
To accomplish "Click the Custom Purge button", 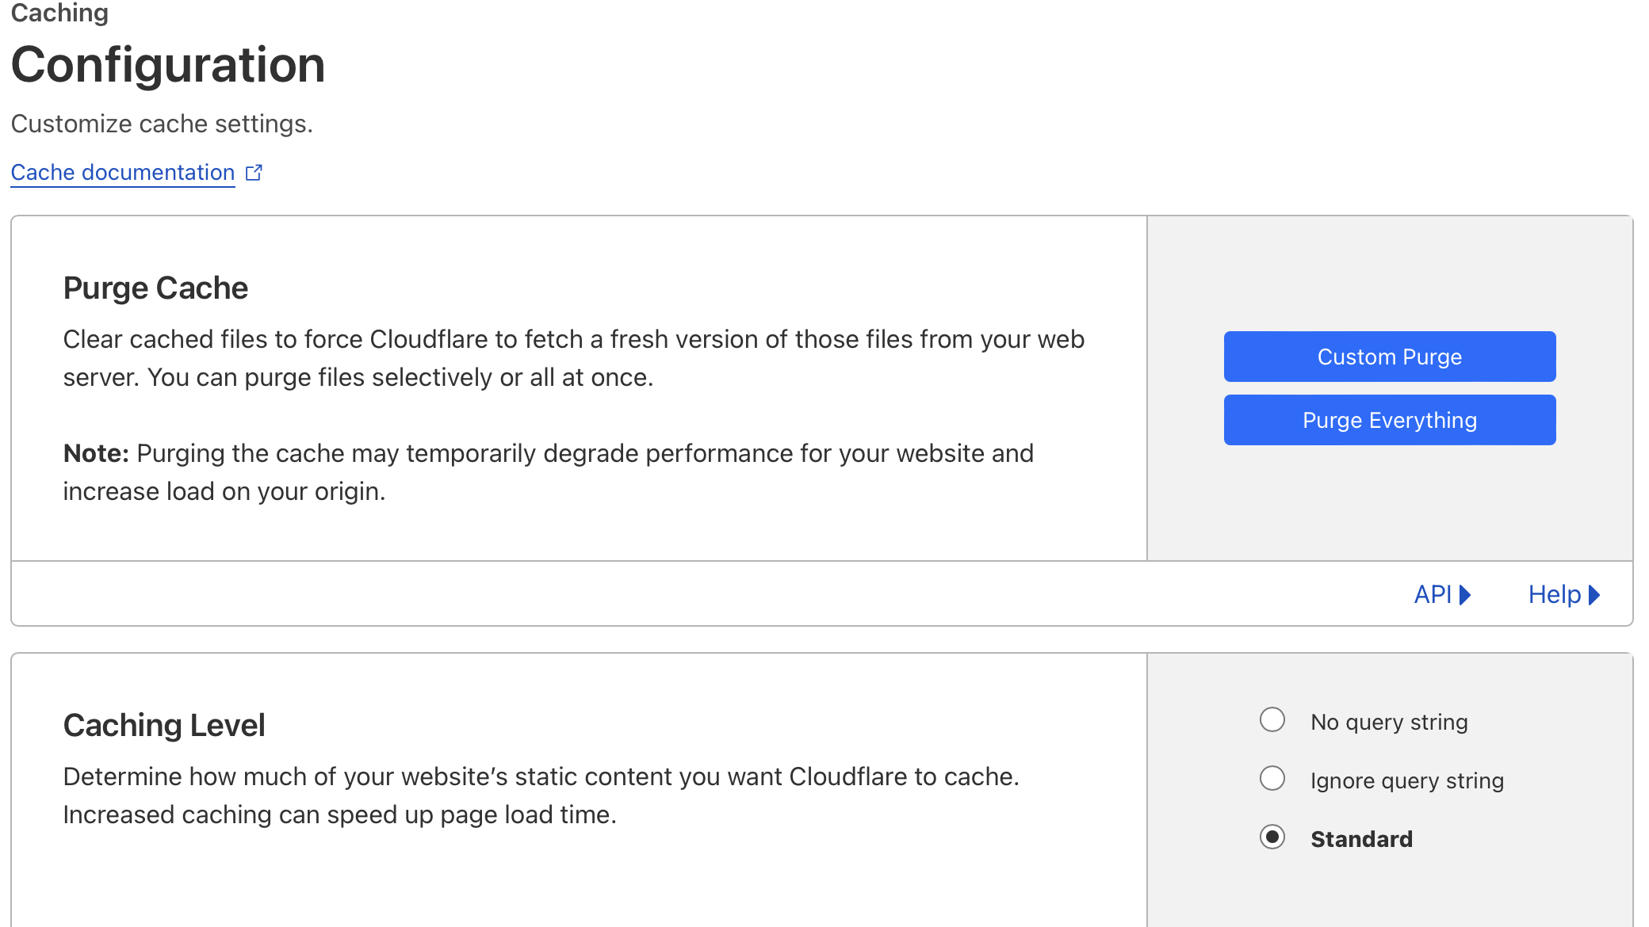I will pyautogui.click(x=1390, y=357).
